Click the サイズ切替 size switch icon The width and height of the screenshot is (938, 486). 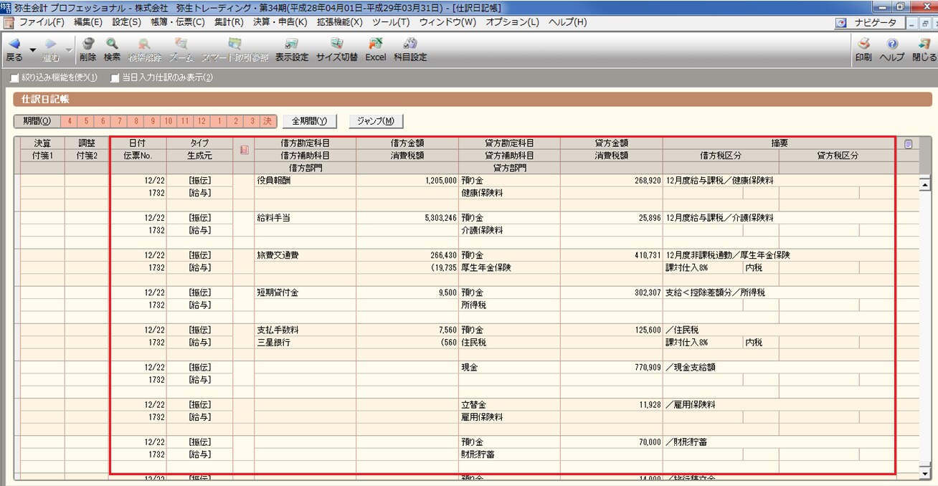coord(336,48)
